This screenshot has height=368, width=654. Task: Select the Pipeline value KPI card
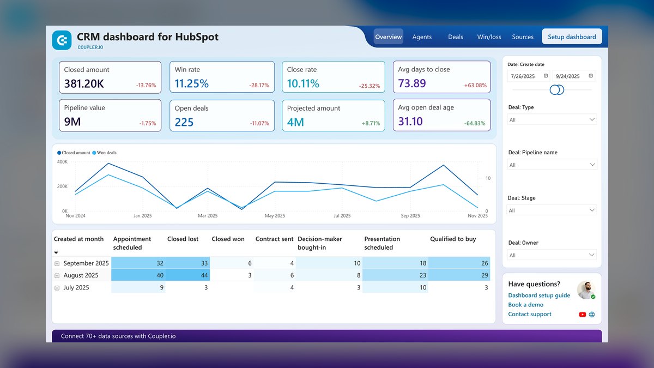pyautogui.click(x=110, y=115)
